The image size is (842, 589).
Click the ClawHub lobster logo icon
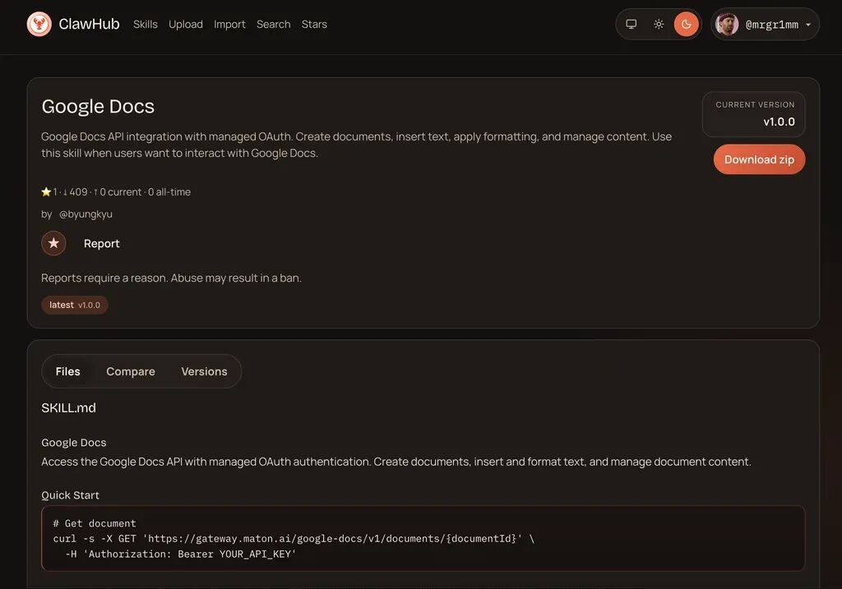(39, 24)
